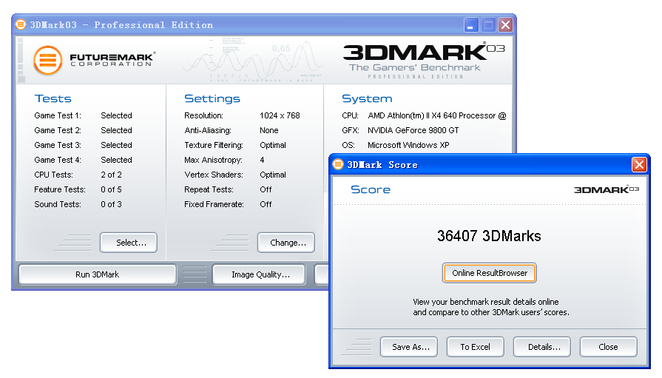
Task: Click the orange Futuremark logo icon
Action: click(x=48, y=60)
